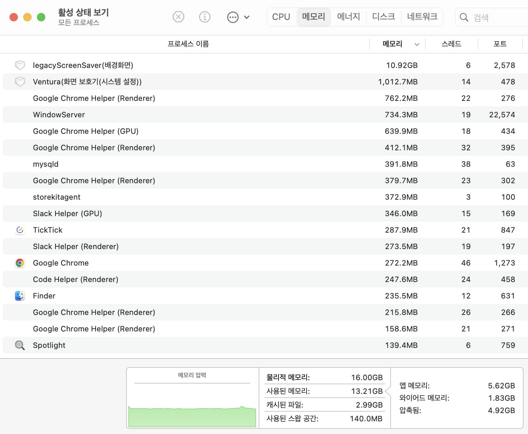The height and width of the screenshot is (434, 528).
Task: Expand the chevron next to ellipsis button
Action: (x=247, y=17)
